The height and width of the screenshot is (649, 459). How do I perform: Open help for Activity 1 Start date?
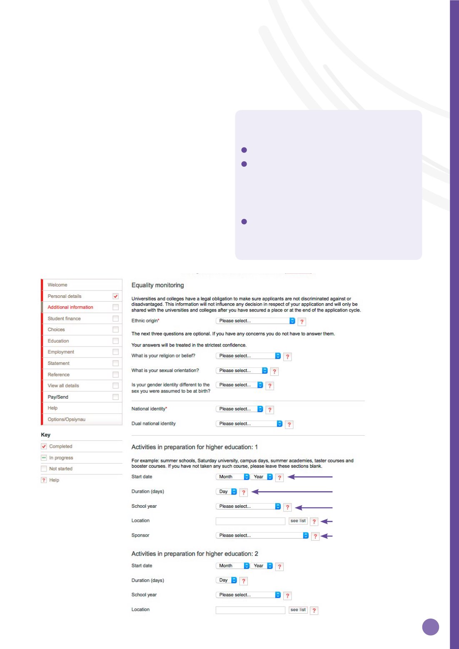279,478
